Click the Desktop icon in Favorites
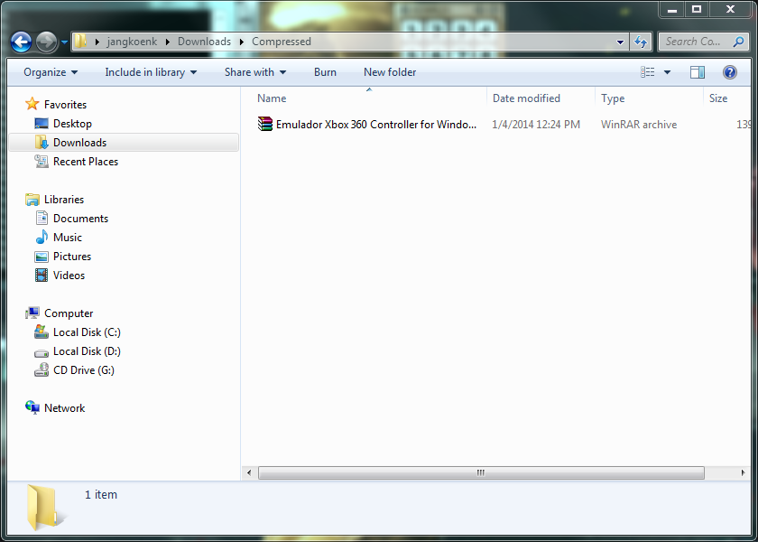The height and width of the screenshot is (542, 758). point(42,124)
